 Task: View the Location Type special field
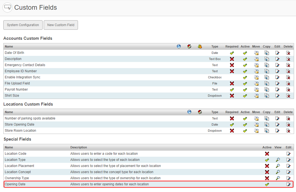pyautogui.click(x=278, y=160)
